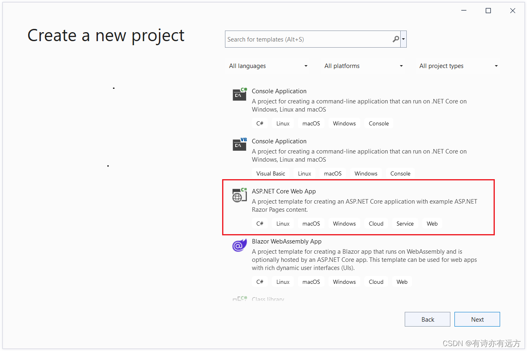Click the magnifier search icon in template search
The width and height of the screenshot is (527, 351).
[396, 39]
